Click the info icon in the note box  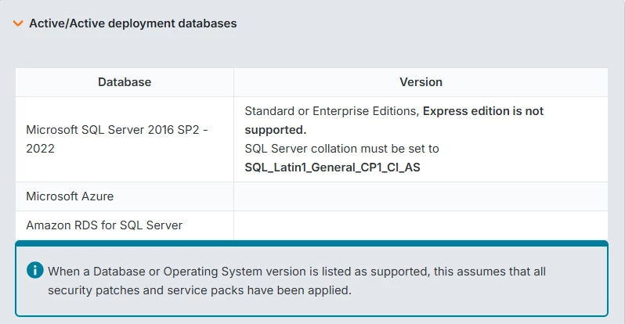point(35,270)
